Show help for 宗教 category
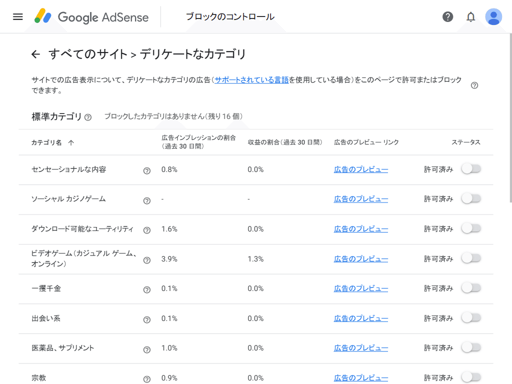The height and width of the screenshot is (384, 512). pos(147,379)
